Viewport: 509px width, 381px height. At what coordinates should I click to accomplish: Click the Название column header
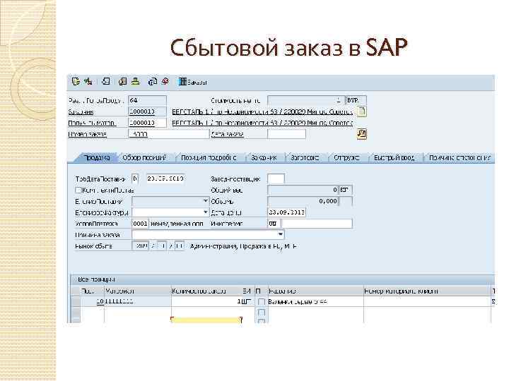[x=315, y=291]
